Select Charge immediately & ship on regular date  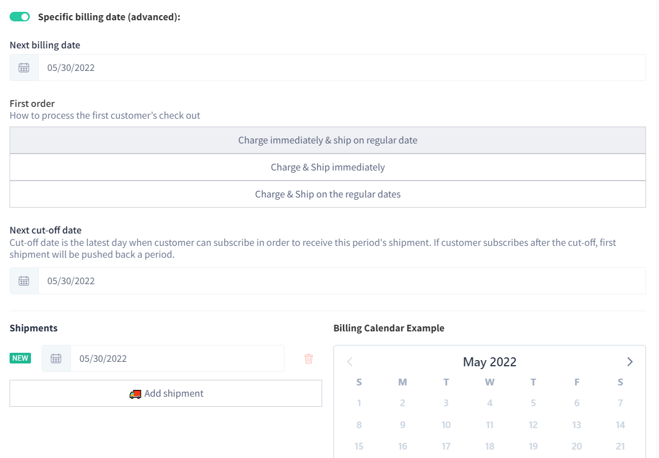pos(328,140)
